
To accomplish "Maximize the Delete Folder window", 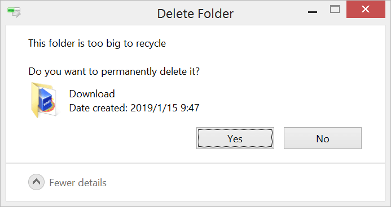I will pyautogui.click(x=335, y=10).
